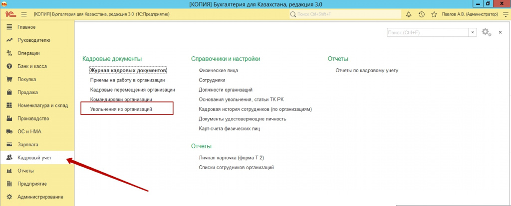
Task: Open Кадровая история сотрудников (по организациям)
Action: pos(255,109)
